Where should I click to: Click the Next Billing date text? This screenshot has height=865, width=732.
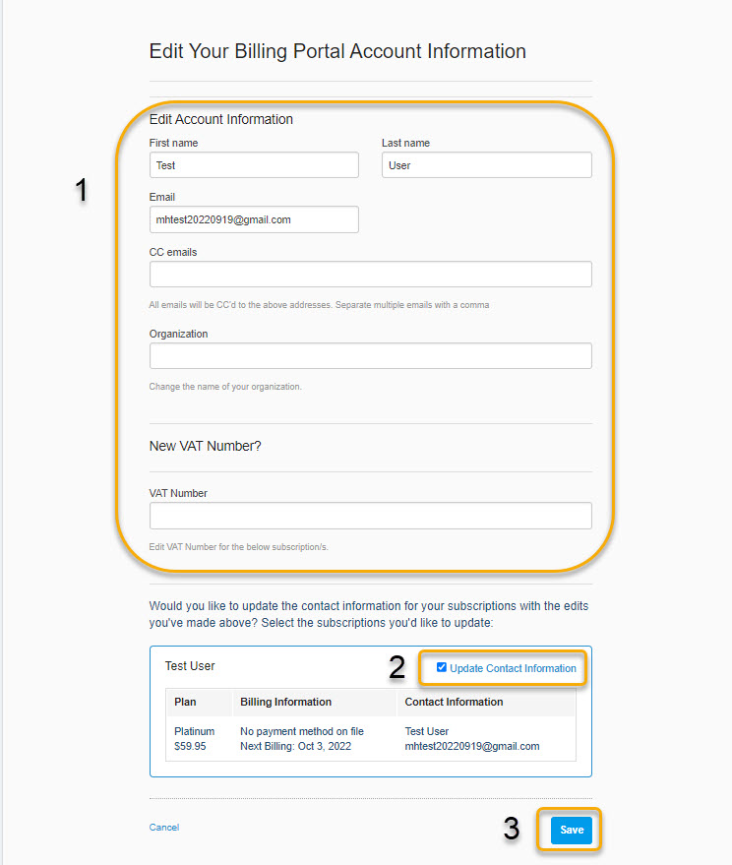pos(296,746)
